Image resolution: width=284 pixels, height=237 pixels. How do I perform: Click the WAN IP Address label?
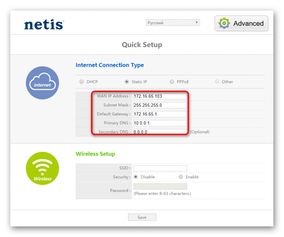coord(114,96)
